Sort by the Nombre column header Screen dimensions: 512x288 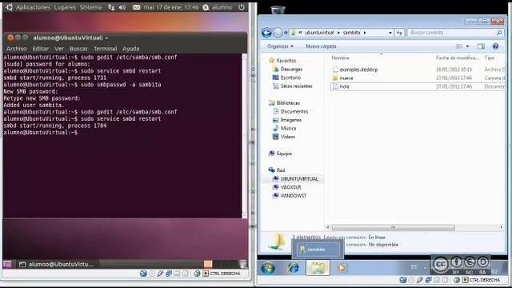[x=341, y=58]
